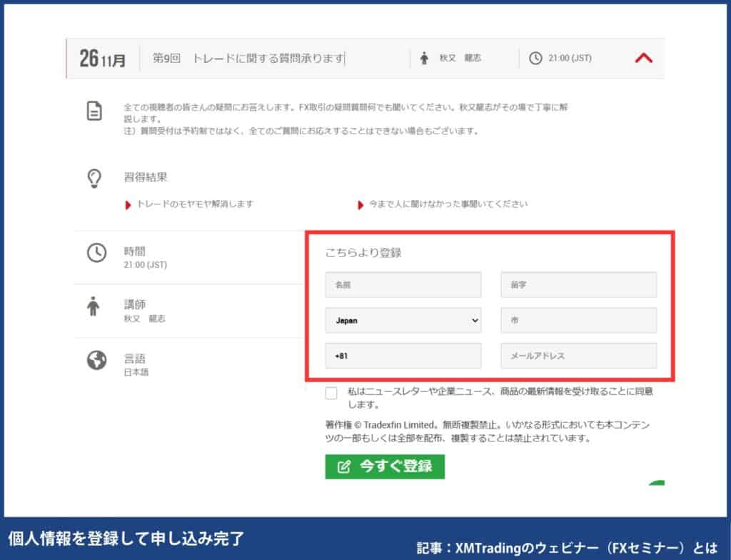Click the lightbulb icon beside 習得結果
This screenshot has width=731, height=560.
pos(94,179)
